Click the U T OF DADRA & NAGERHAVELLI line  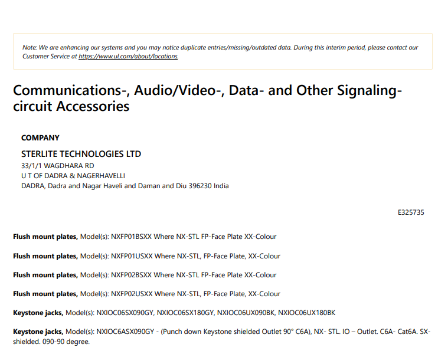click(73, 176)
